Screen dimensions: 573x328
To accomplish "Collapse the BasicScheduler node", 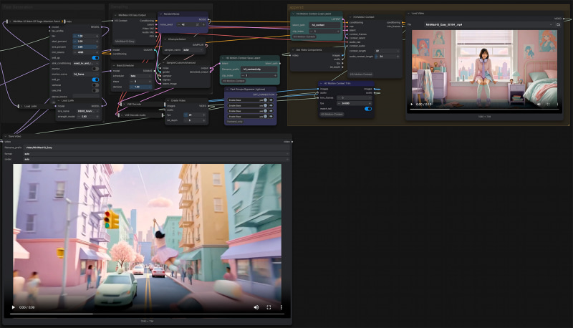I will click(114, 65).
